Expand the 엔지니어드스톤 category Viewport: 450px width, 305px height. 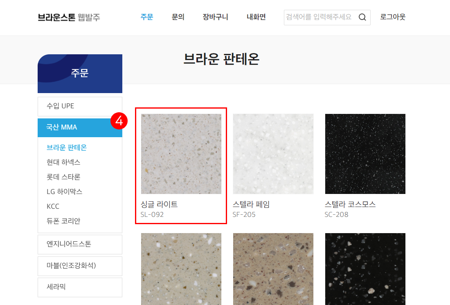click(x=80, y=245)
